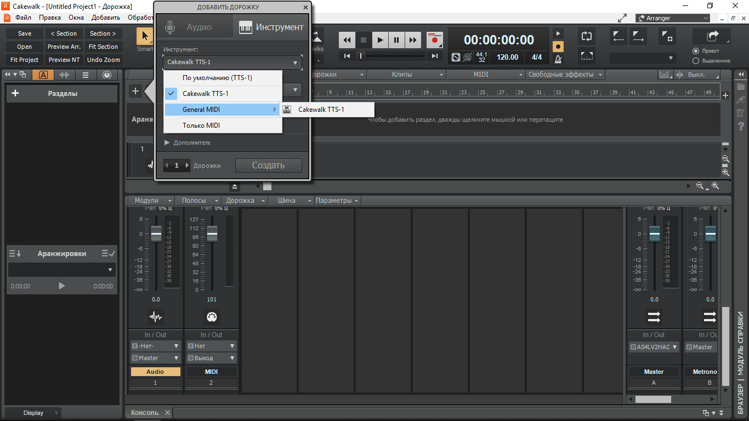Arm recording with the Record button

click(435, 40)
